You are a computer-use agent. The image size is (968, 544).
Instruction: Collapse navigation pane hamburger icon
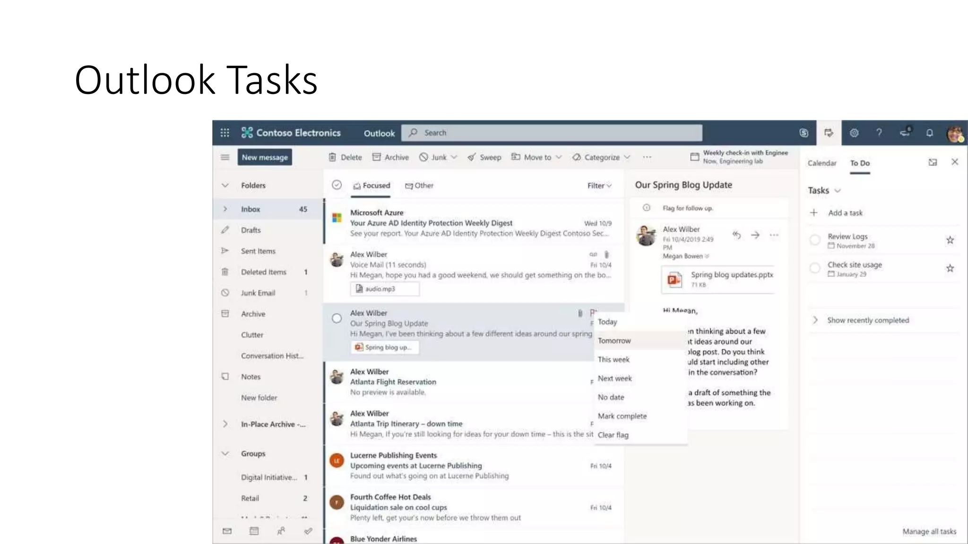pos(225,157)
